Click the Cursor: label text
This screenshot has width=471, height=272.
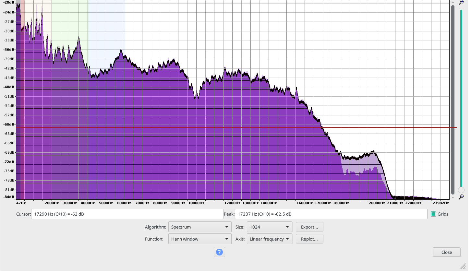click(x=23, y=214)
